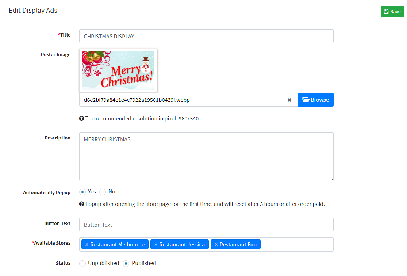Viewport: 407px width, 276px height.
Task: Set status to Published
Action: [x=126, y=264]
